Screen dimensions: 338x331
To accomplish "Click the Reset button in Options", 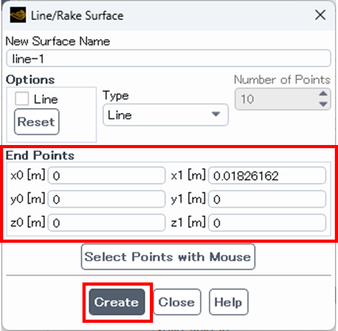I will 37,122.
